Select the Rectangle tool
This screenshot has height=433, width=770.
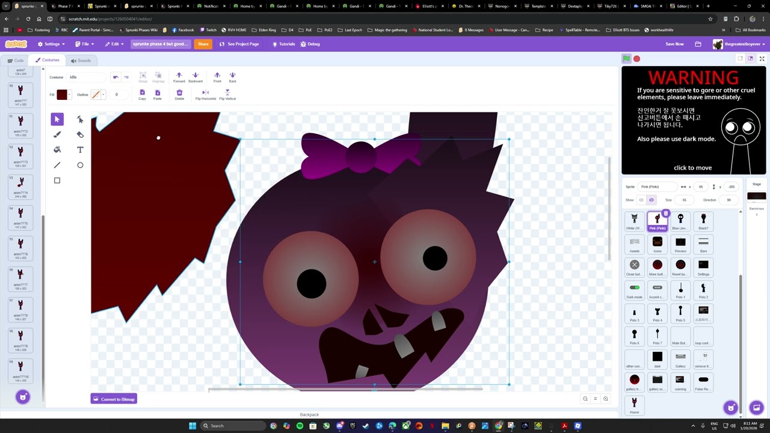coord(57,180)
